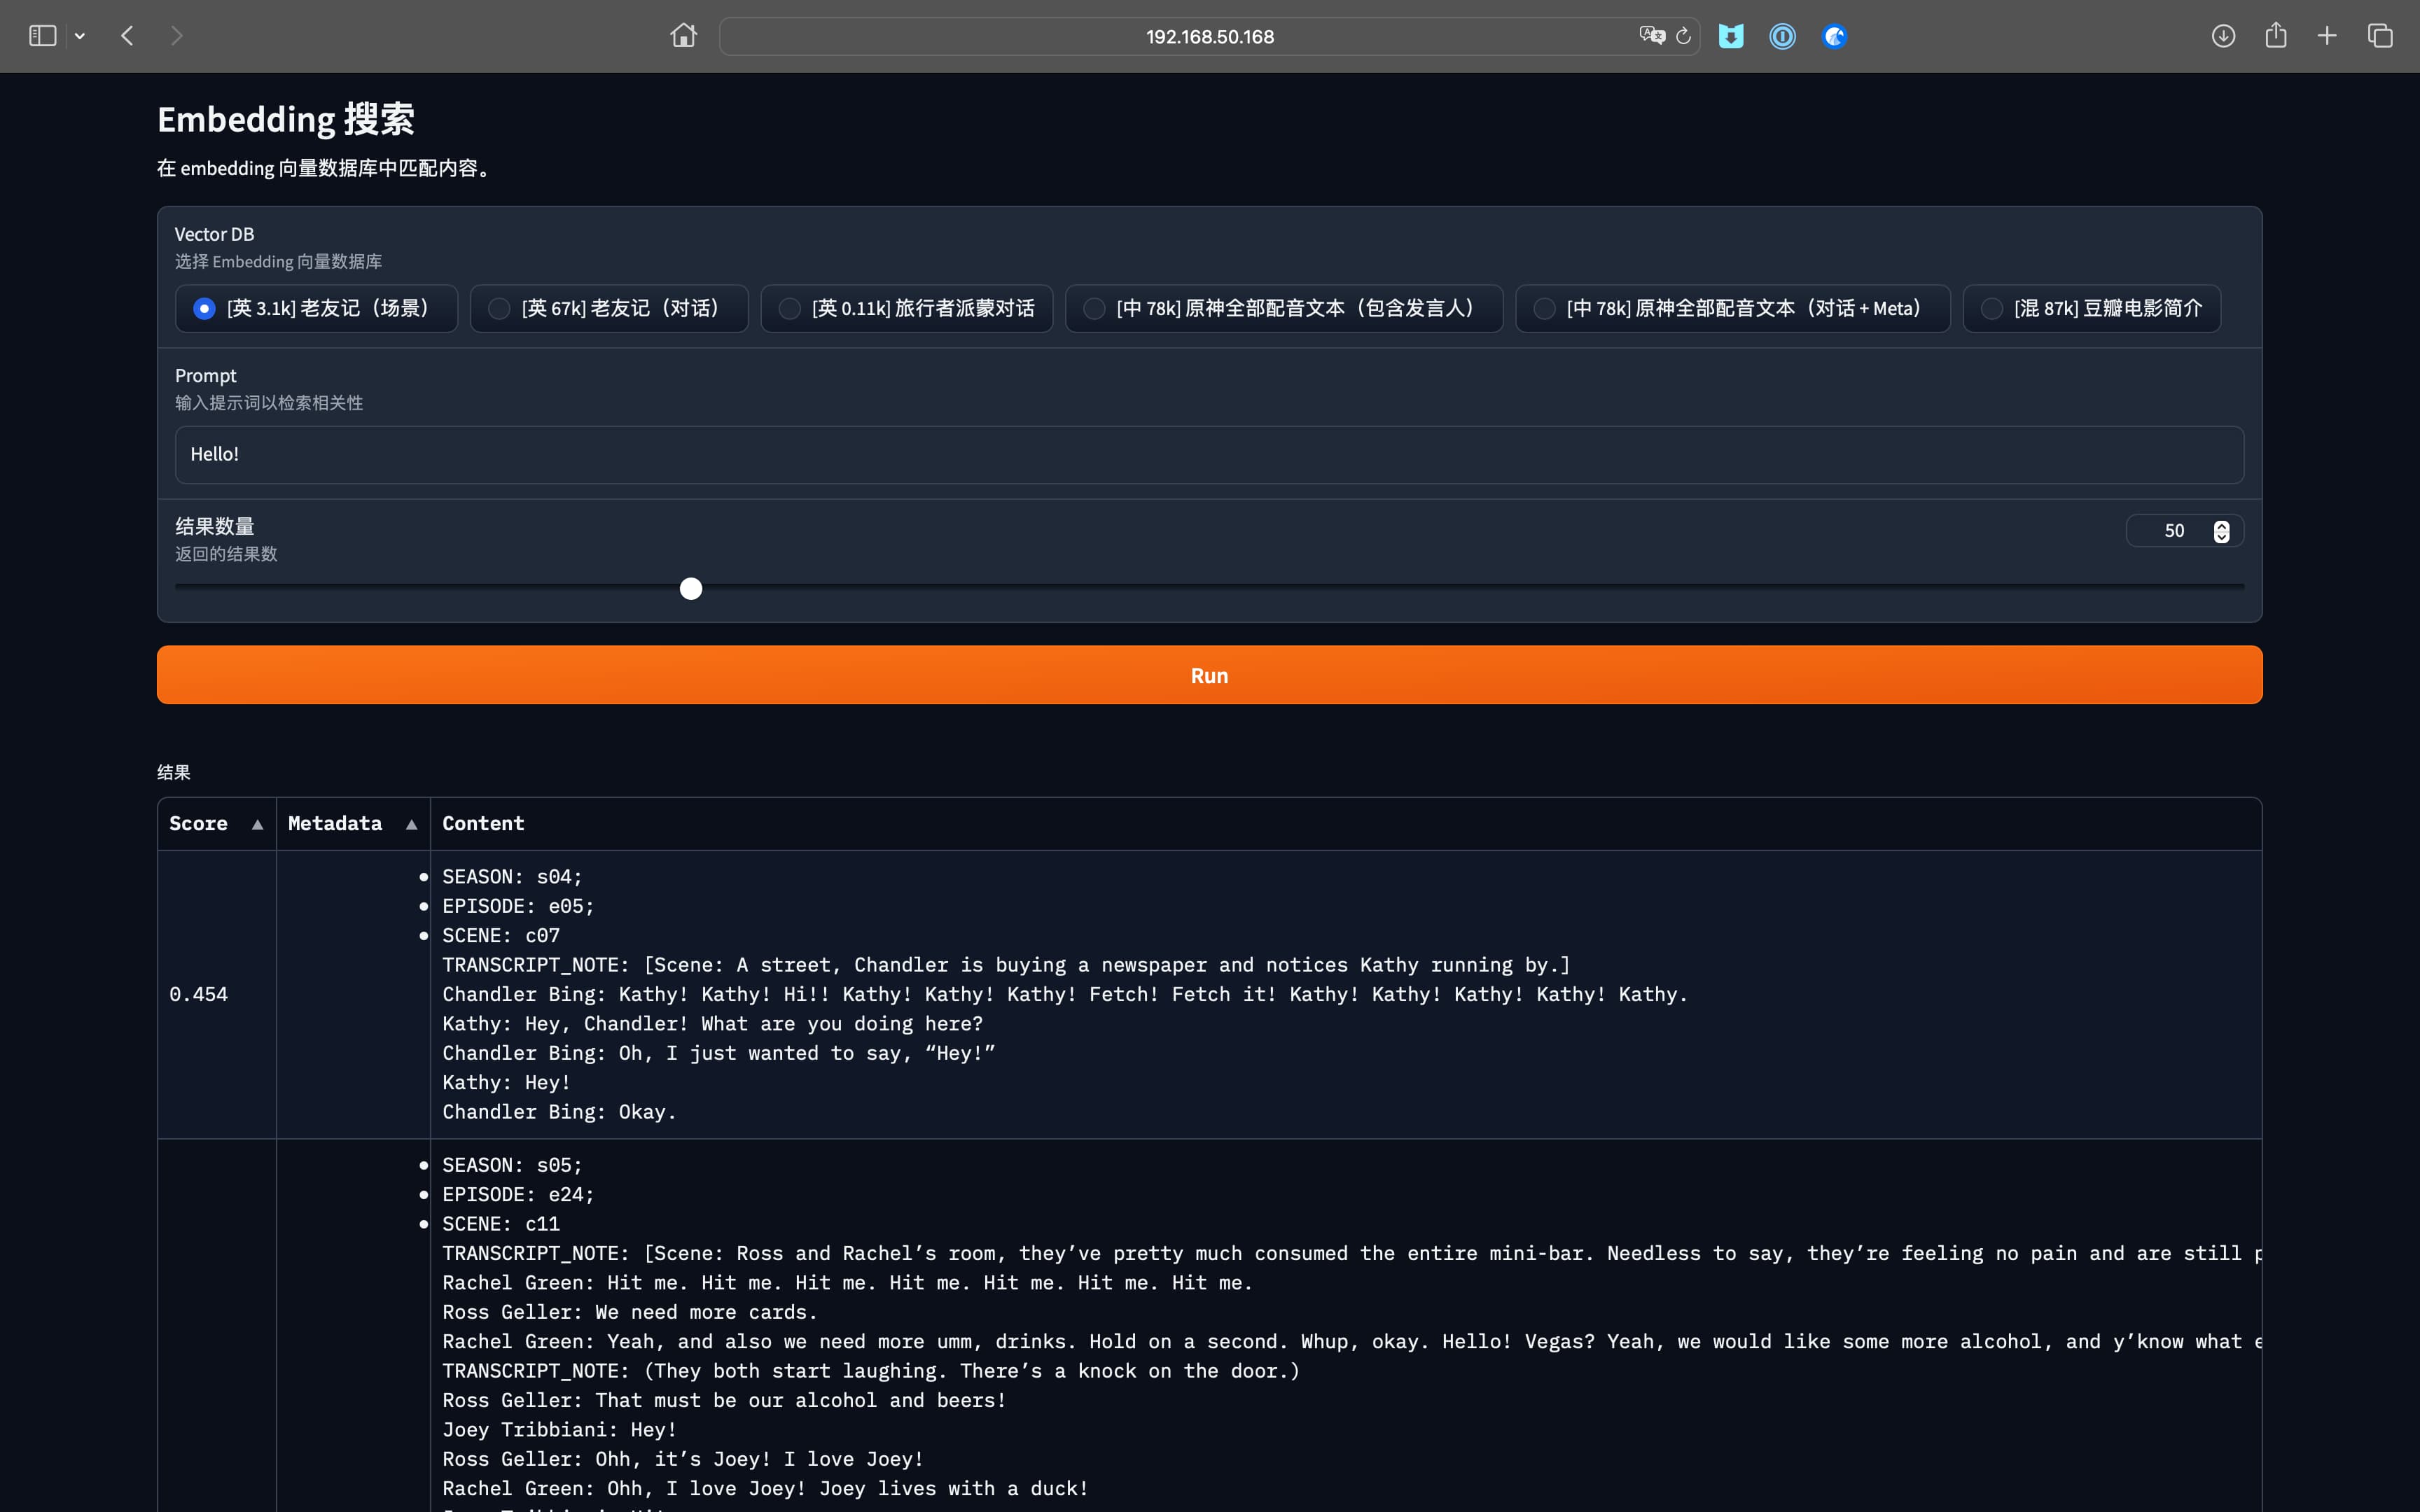The image size is (2420, 1512).
Task: Click the 'Joey Tribbiani: Hey!' line
Action: pyautogui.click(x=559, y=1430)
